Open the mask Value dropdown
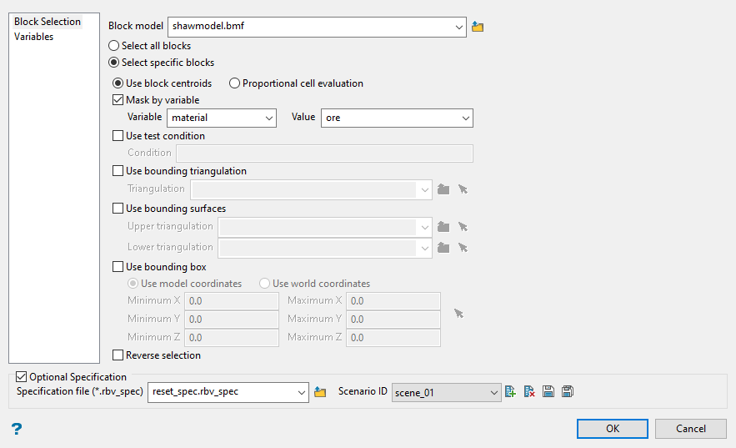The height and width of the screenshot is (448, 736). [x=465, y=118]
